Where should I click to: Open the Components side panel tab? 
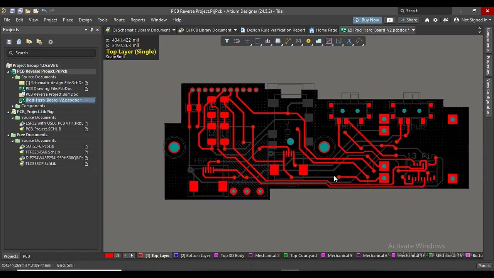(x=488, y=40)
